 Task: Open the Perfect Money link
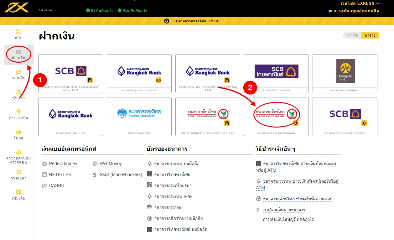coord(63,164)
